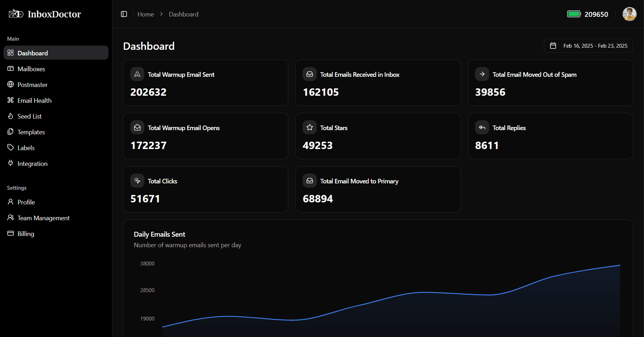Open Seed List section
644x337 pixels.
pyautogui.click(x=56, y=116)
